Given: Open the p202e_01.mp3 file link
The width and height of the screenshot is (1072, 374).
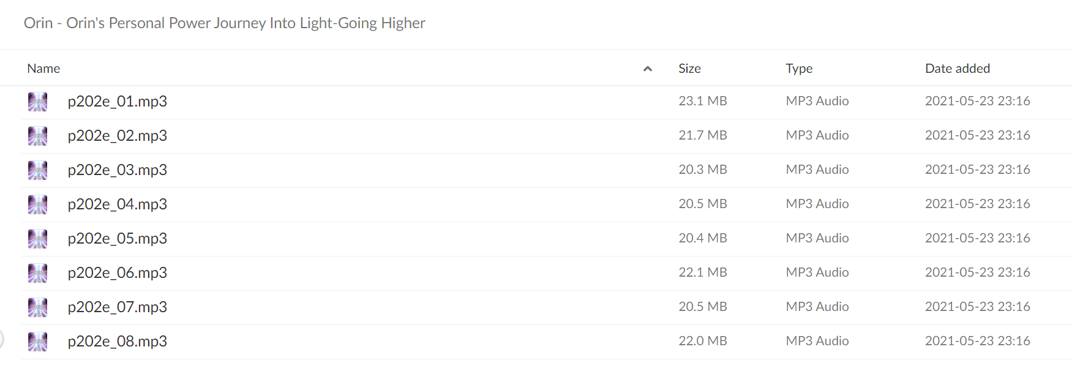Looking at the screenshot, I should (x=118, y=102).
